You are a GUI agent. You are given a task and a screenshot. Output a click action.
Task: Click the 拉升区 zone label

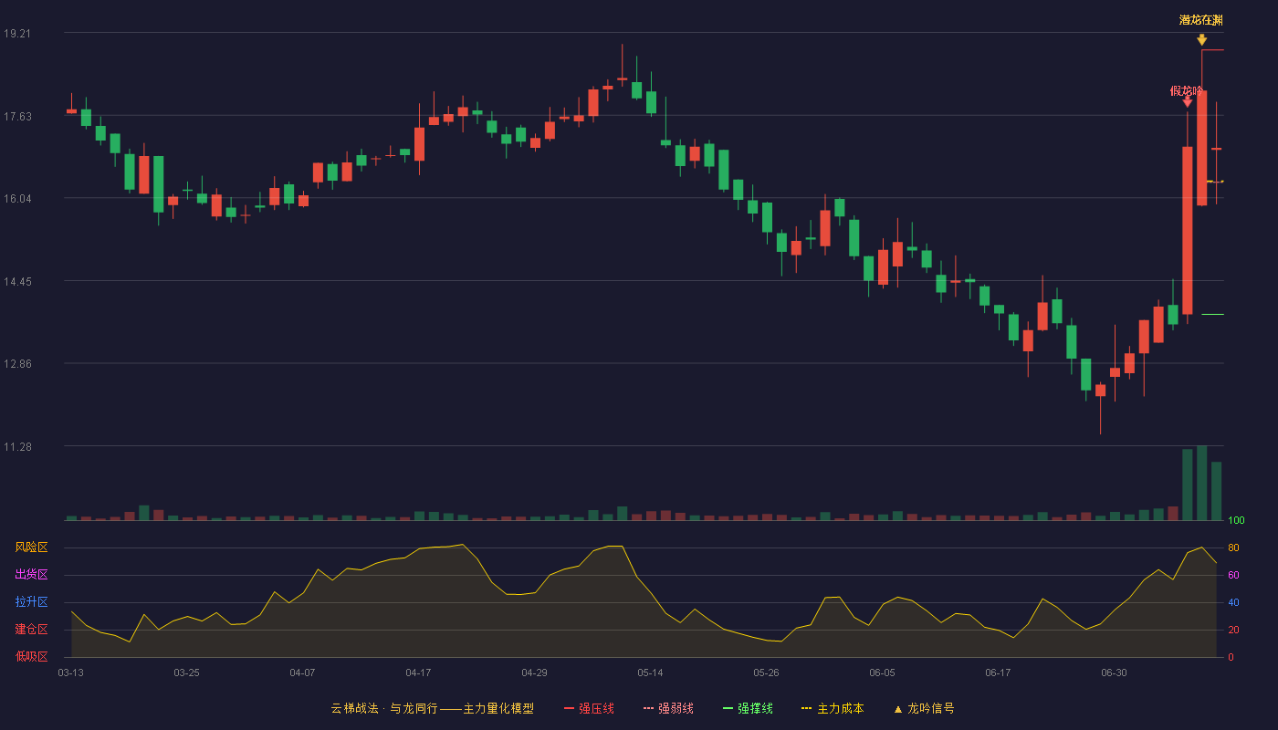tap(31, 602)
